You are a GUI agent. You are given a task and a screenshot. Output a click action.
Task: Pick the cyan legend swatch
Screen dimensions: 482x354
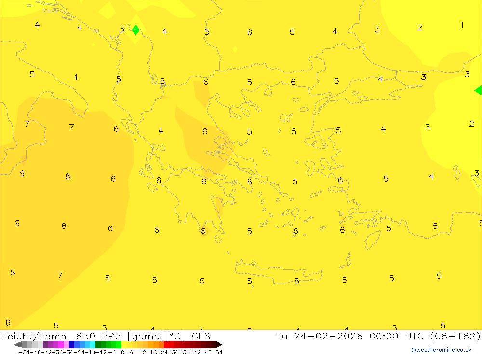[93, 344]
